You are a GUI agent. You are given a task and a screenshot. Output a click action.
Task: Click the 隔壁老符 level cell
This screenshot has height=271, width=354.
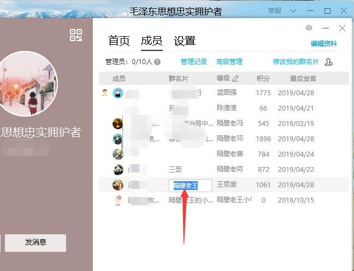point(230,169)
